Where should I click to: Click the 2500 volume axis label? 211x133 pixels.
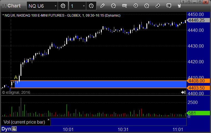[x=193, y=102]
